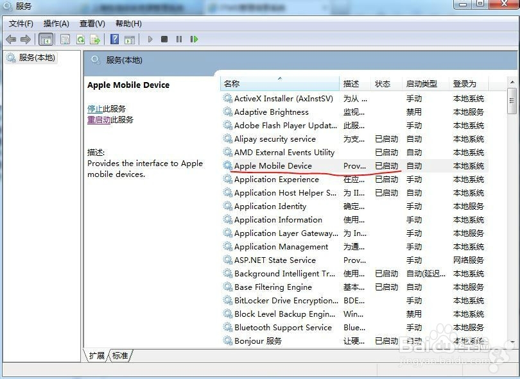Sort by the 状态 column header
The image size is (520, 379).
click(x=386, y=83)
